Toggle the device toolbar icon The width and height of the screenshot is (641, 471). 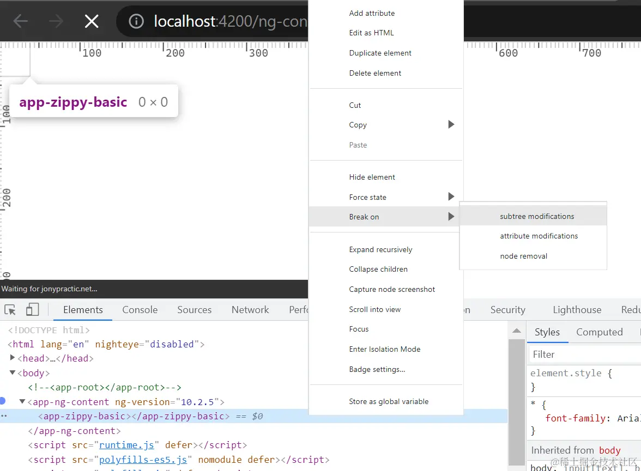click(x=32, y=310)
